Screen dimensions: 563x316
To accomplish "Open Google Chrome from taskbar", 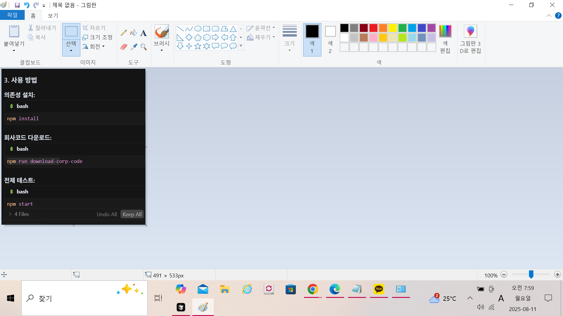I will click(313, 289).
